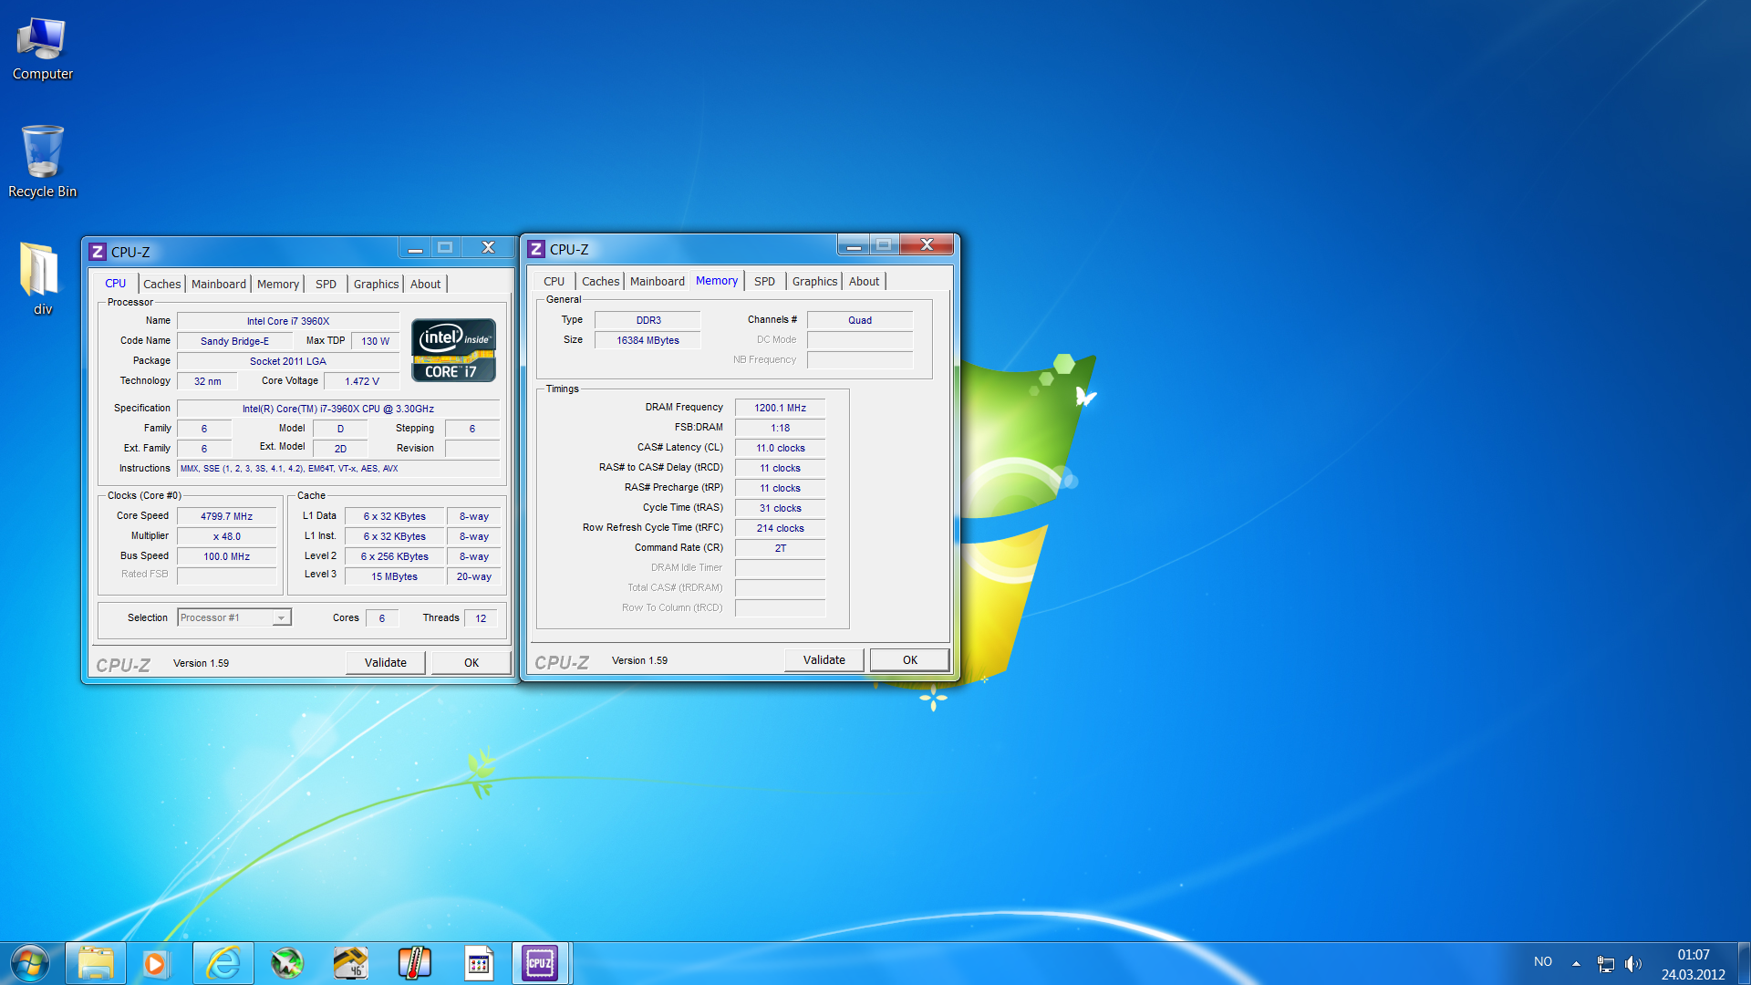The height and width of the screenshot is (985, 1751).
Task: Click the Bus Speed value 100.0 MHz
Action: (226, 556)
